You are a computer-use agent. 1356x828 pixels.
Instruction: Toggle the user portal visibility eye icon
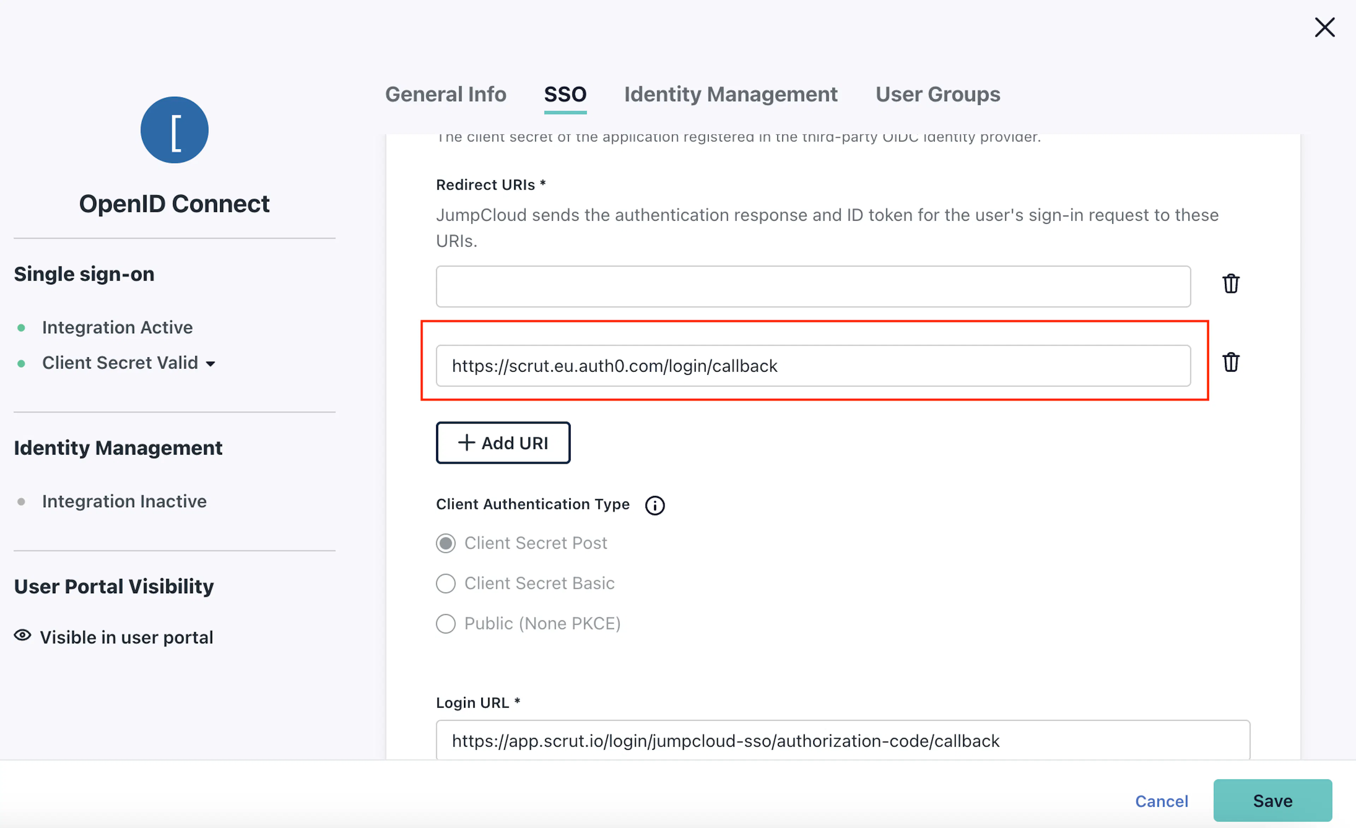pyautogui.click(x=23, y=635)
